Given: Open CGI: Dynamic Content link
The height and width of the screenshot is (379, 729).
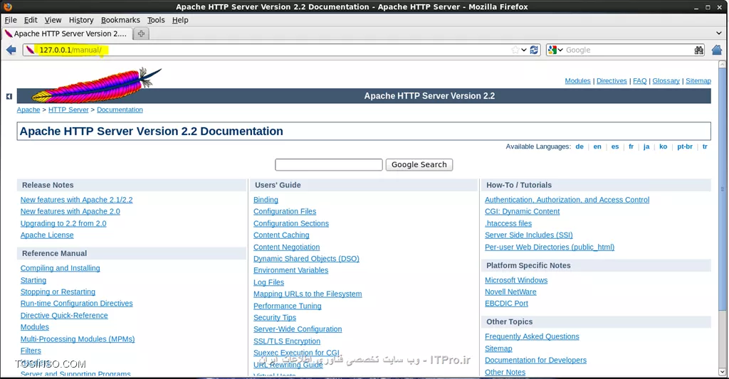Looking at the screenshot, I should click(x=522, y=211).
